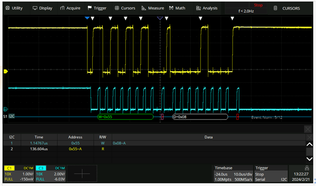The width and height of the screenshot is (316, 186).
Task: Click the Address column header
Action: click(x=75, y=137)
